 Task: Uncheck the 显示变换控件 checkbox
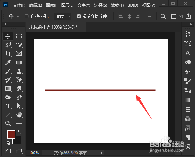click(79, 16)
